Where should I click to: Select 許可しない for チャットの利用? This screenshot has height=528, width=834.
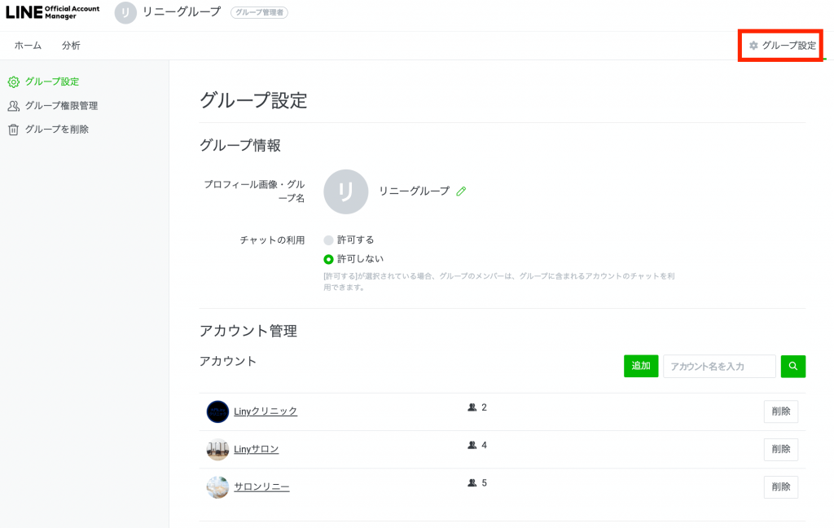point(327,259)
